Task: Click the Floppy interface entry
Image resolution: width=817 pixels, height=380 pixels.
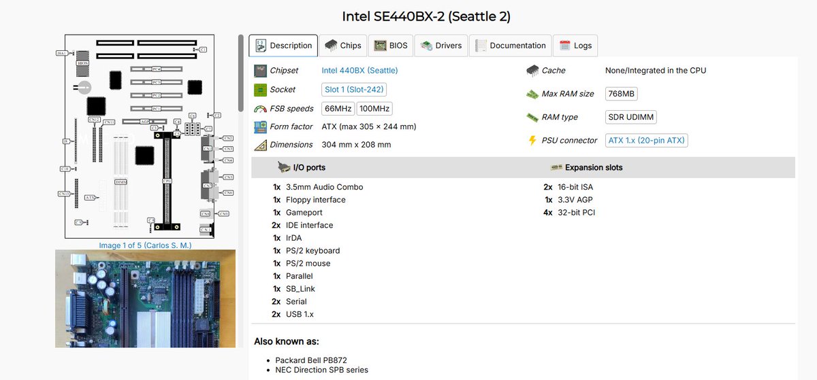Action: (315, 200)
